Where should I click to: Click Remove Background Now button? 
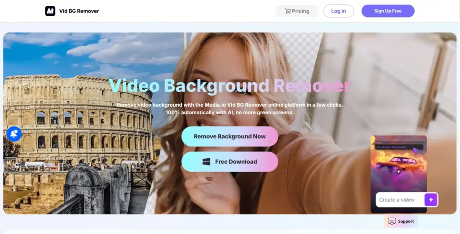pos(230,136)
